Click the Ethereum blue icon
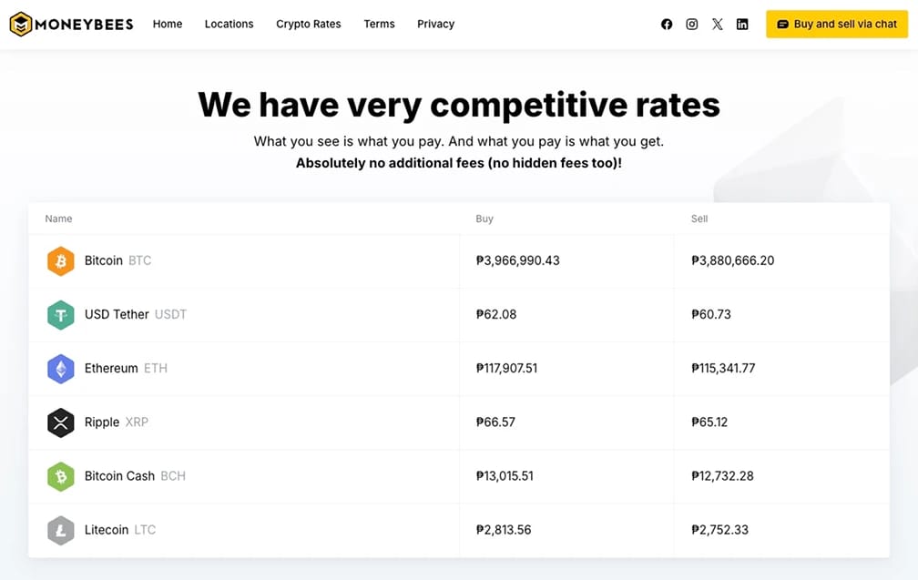 pyautogui.click(x=61, y=369)
